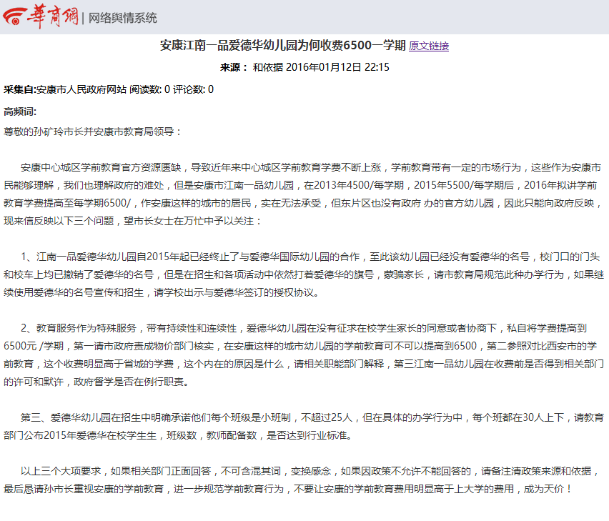Click the paragraph starting 1、江南一品爱德华幼儿园
Viewport: 609px width, 521px height.
pyautogui.click(x=304, y=274)
